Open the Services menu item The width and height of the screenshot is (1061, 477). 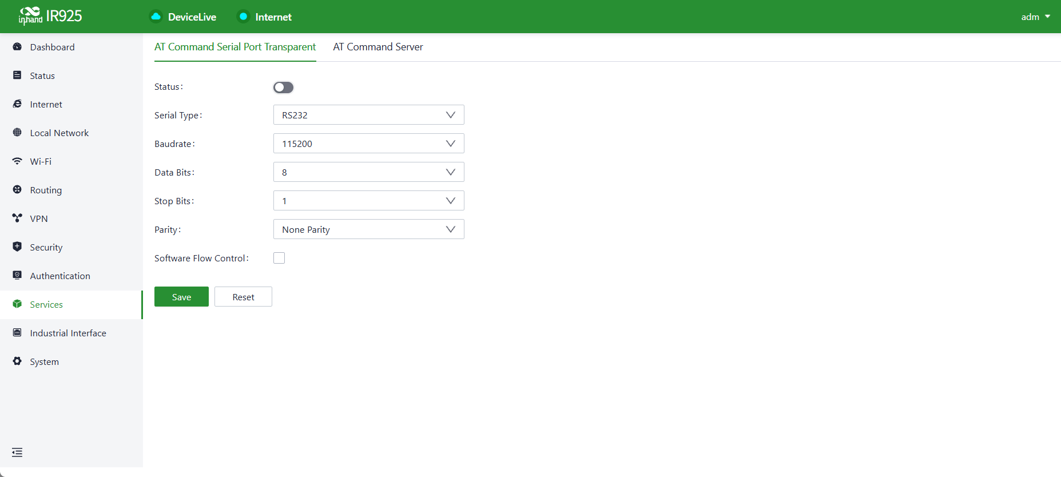pos(71,305)
